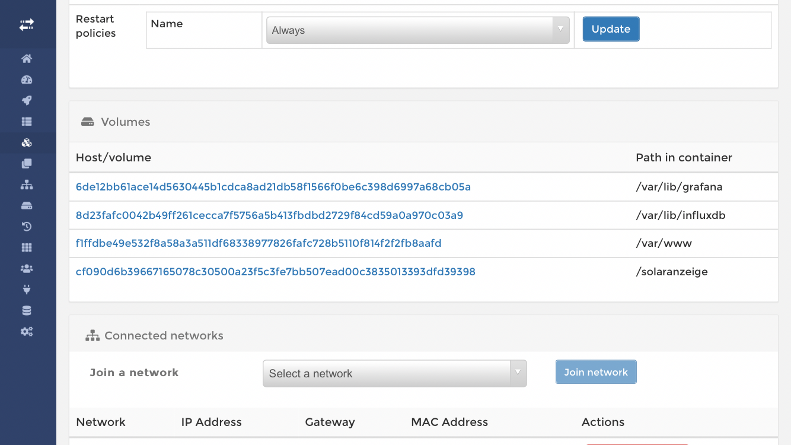Viewport: 791px width, 445px height.
Task: Open volume link mounted at /var/lib/influxdb
Action: (269, 215)
